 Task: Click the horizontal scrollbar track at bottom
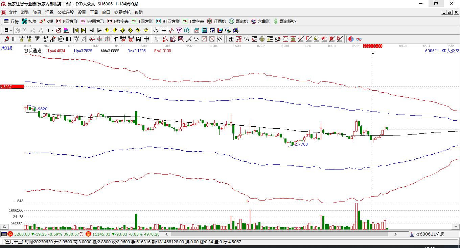click(x=281, y=234)
